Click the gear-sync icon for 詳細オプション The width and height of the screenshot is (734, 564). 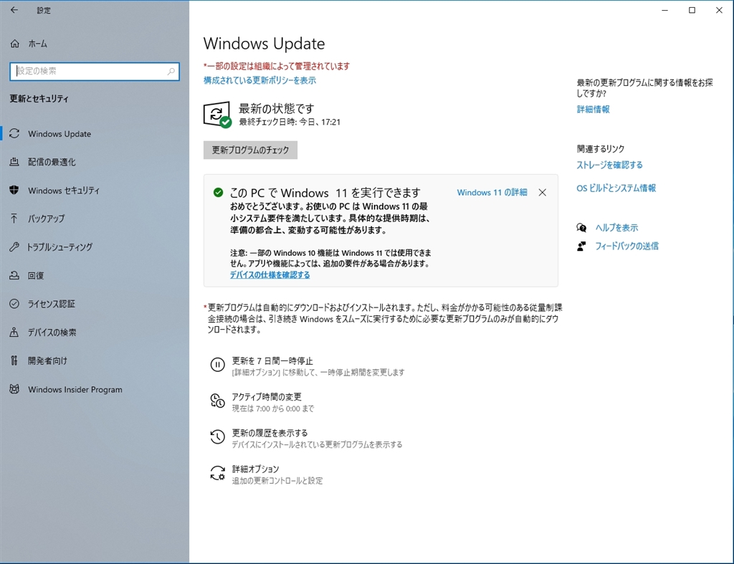click(x=217, y=473)
